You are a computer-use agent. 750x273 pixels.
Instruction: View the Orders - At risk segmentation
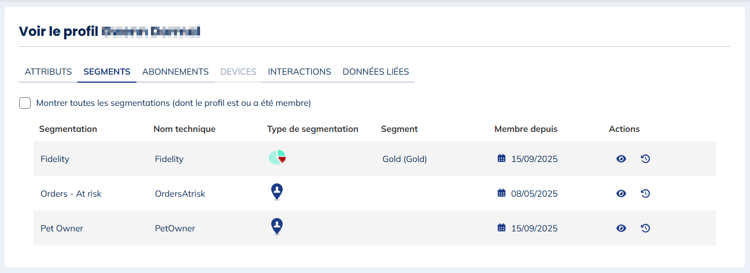[x=621, y=193]
